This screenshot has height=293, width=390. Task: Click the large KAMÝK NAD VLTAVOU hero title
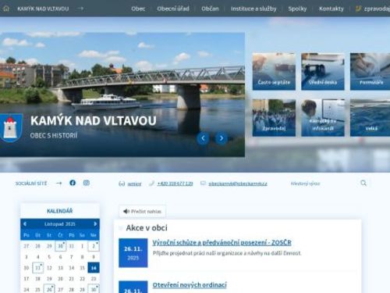94,120
